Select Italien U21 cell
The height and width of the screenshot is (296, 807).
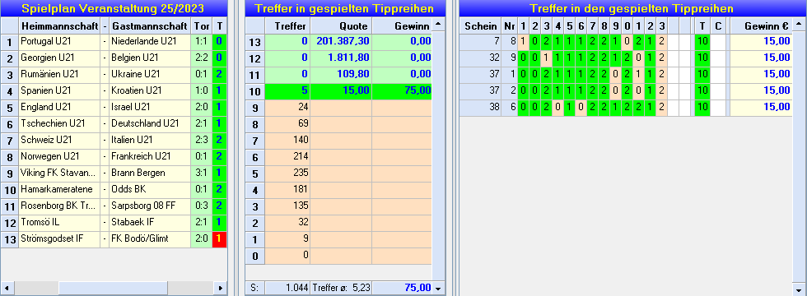(x=150, y=141)
